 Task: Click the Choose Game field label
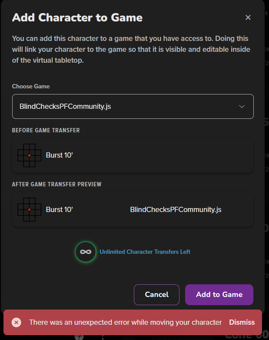pos(31,86)
